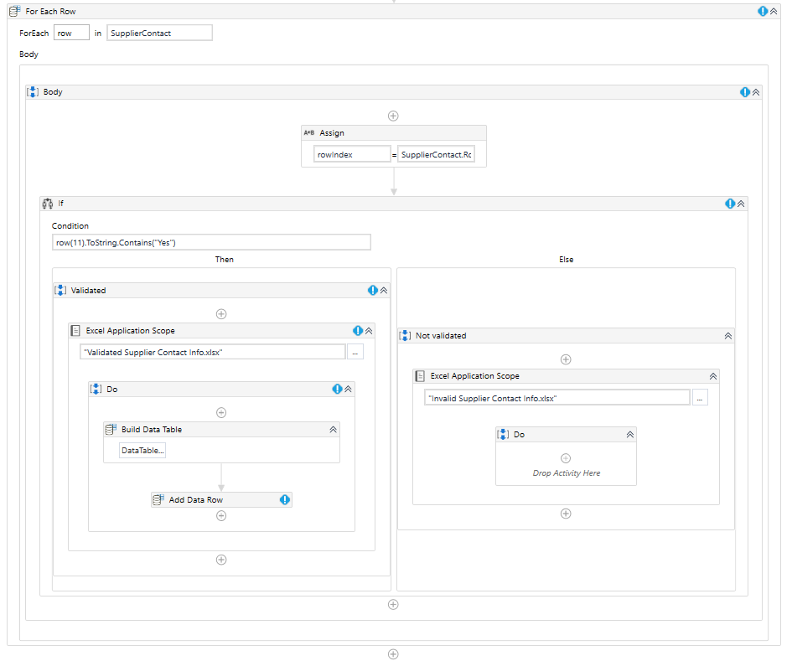
Task: Click the plus button below Add Data Row
Action: [x=221, y=515]
